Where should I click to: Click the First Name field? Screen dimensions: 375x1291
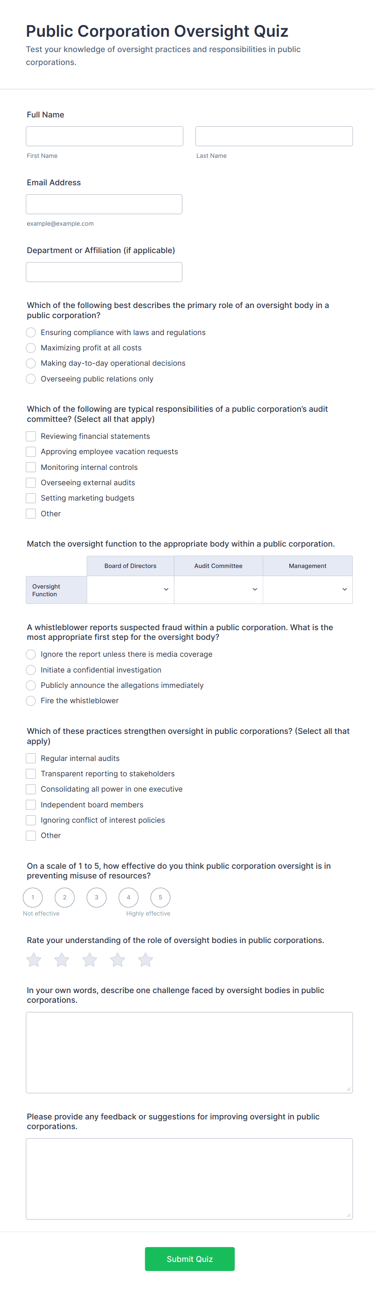pyautogui.click(x=105, y=136)
